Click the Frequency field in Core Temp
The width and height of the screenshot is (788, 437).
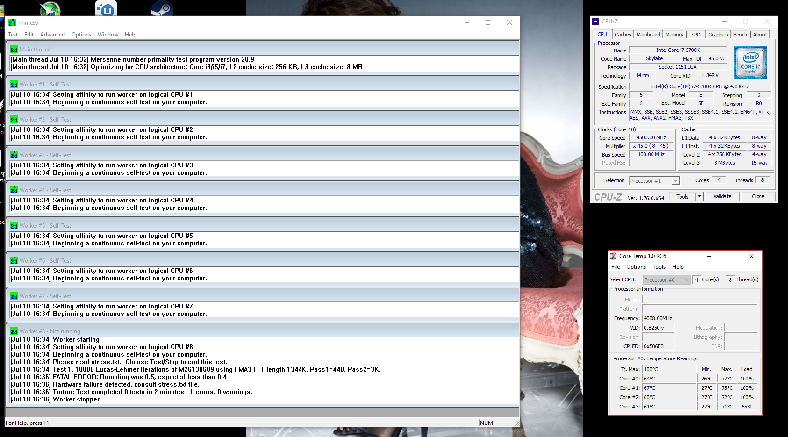pos(699,318)
